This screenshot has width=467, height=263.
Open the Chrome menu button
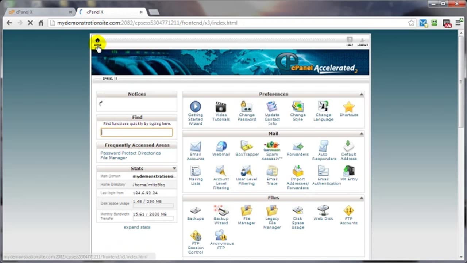[459, 23]
